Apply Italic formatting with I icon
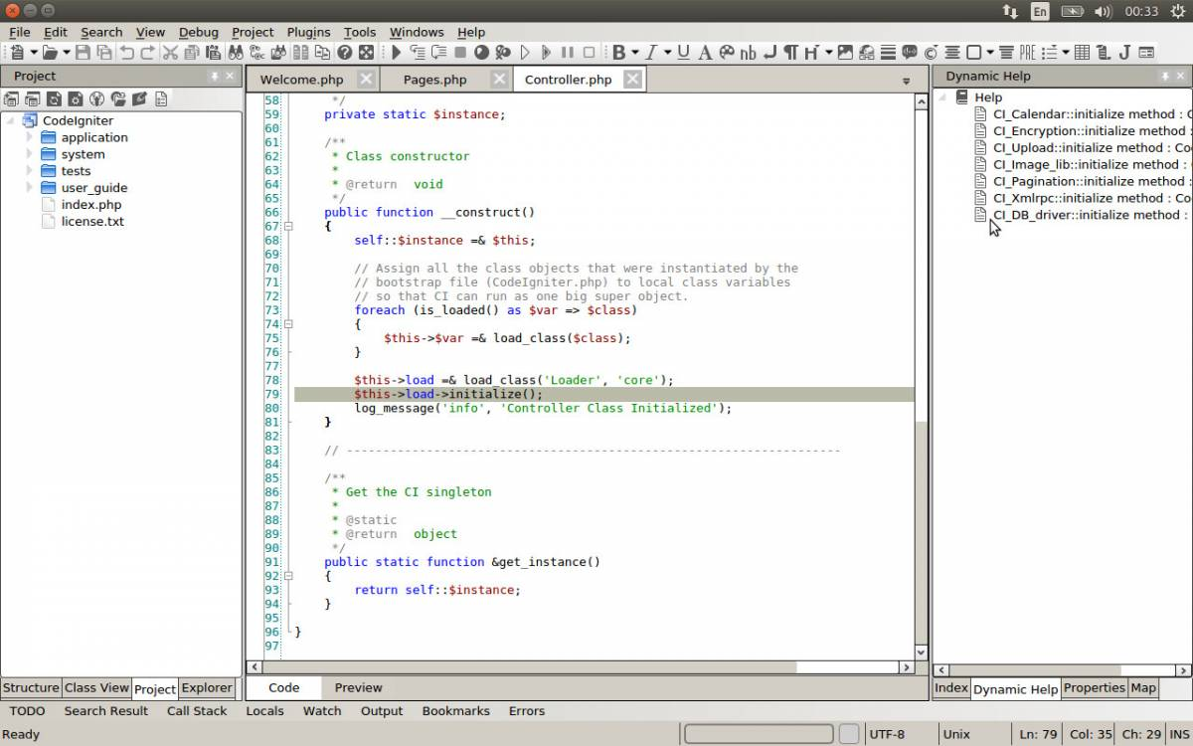The height and width of the screenshot is (746, 1193). click(x=651, y=53)
